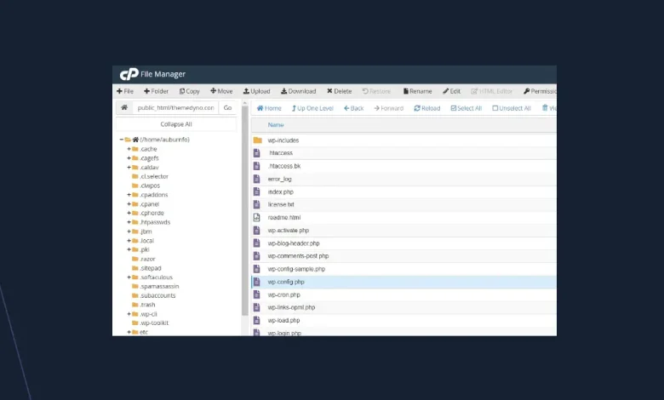Click Unselect All checkbox link

[511, 108]
